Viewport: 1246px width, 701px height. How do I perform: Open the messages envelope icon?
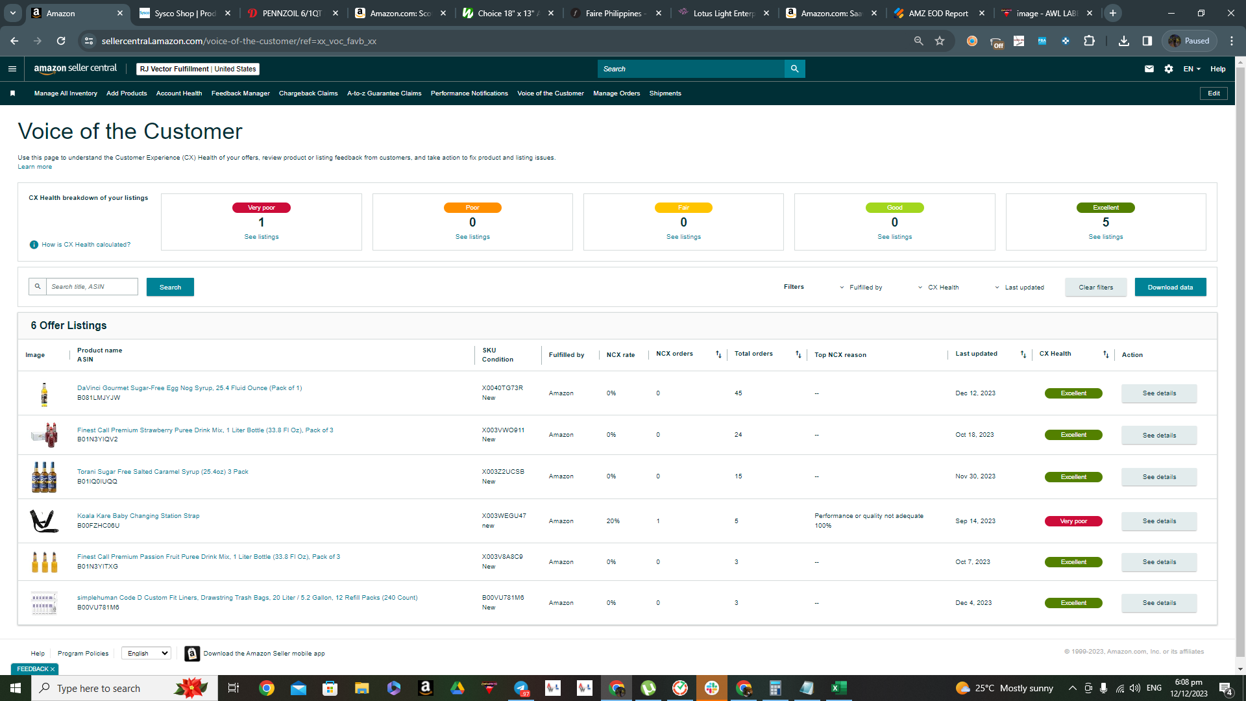(x=1149, y=69)
